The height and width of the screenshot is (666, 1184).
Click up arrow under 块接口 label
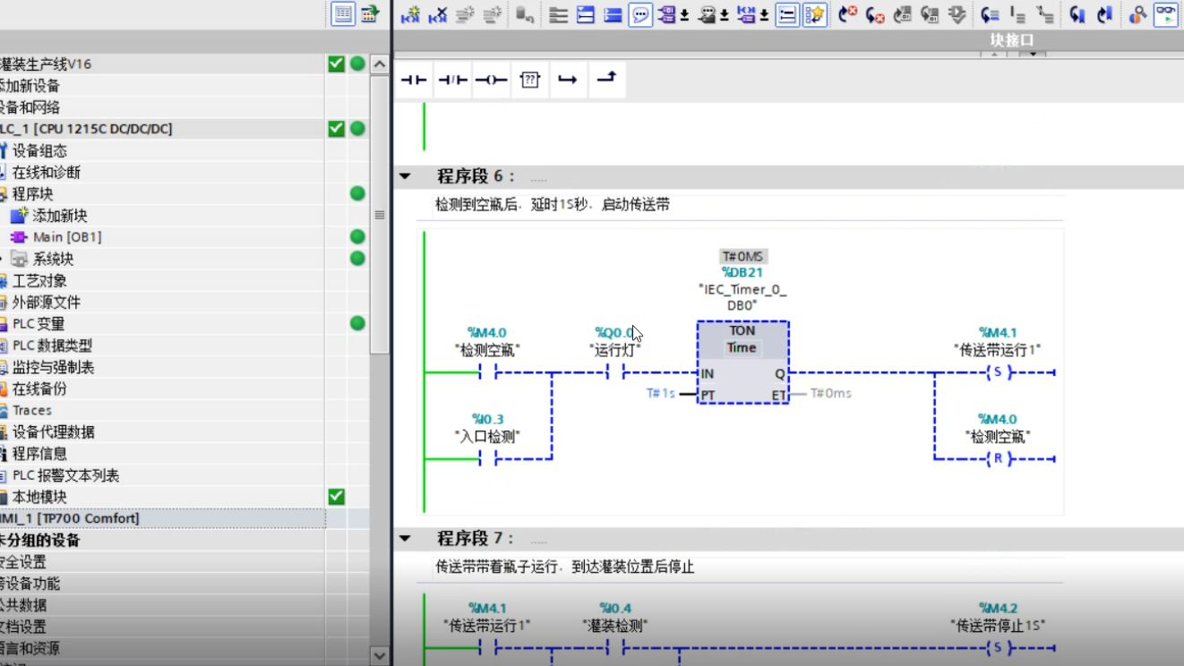coord(993,55)
